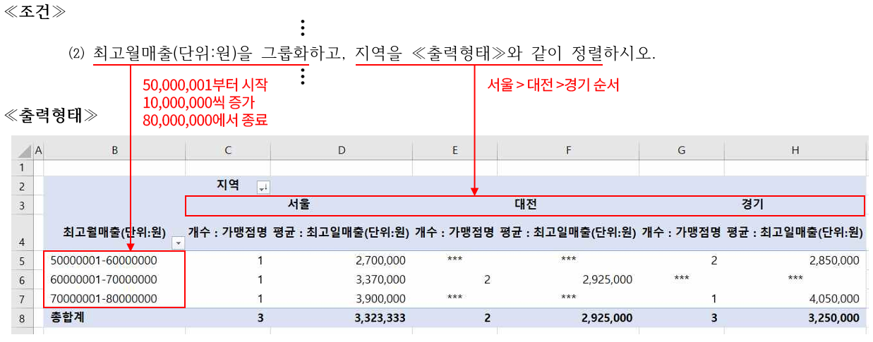This screenshot has height=342, width=873.
Task: Click the count 1 in row 7 column C
Action: coord(260,299)
